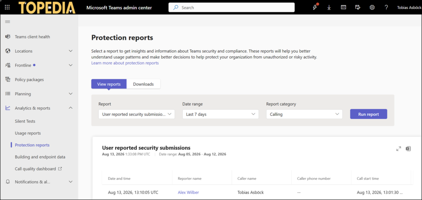Click Microsoft Teams admin center title

[x=119, y=7]
